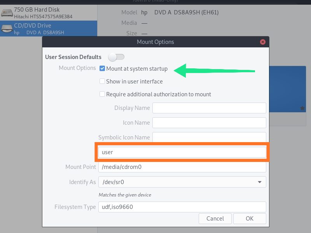
Task: Cancel the mount options changes
Action: (x=215, y=219)
